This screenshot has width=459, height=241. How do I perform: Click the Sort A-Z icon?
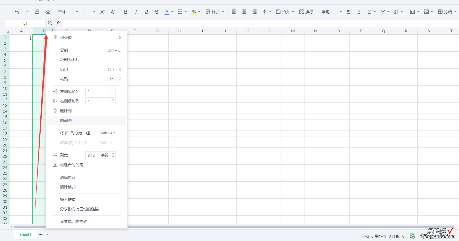[396, 12]
